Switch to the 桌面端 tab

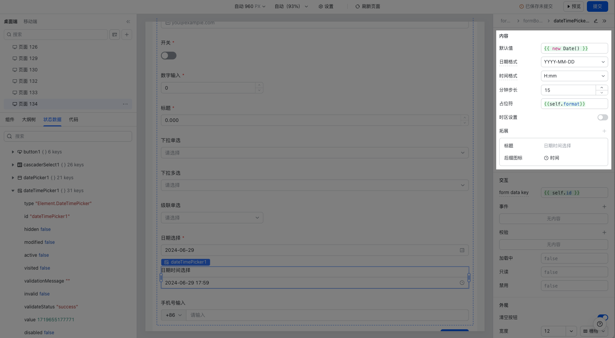tap(11, 22)
